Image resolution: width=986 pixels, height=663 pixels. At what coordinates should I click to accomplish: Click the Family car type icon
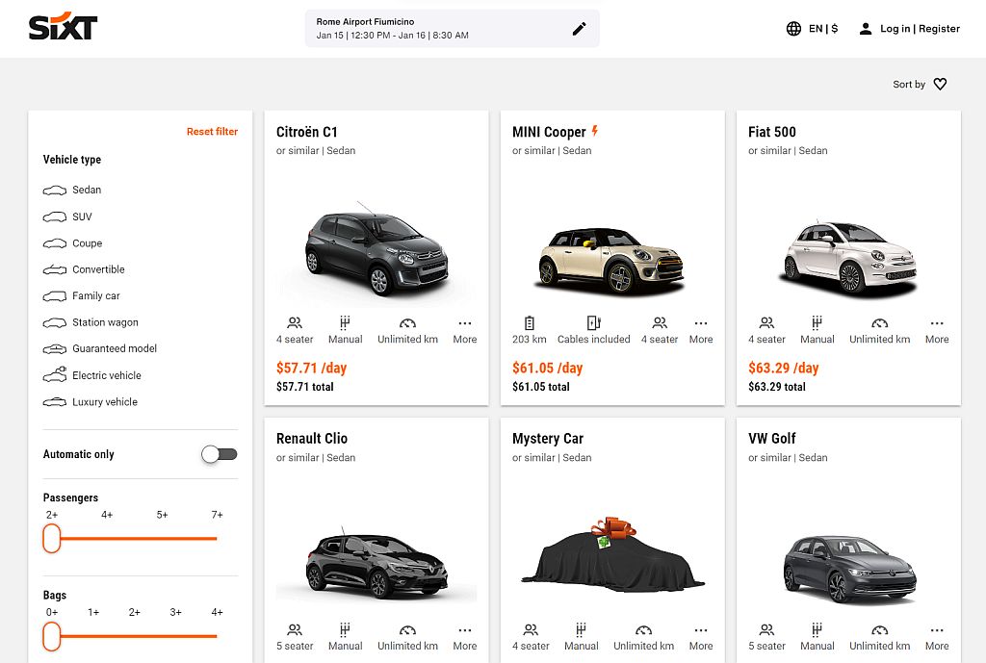coord(55,296)
